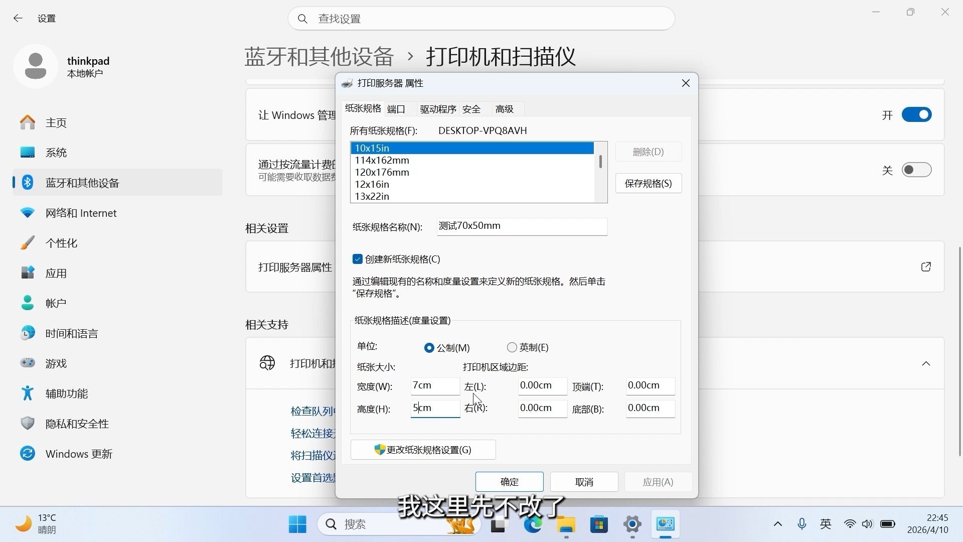Open Microsoft Edge from the taskbar
This screenshot has height=542, width=963.
click(x=533, y=524)
